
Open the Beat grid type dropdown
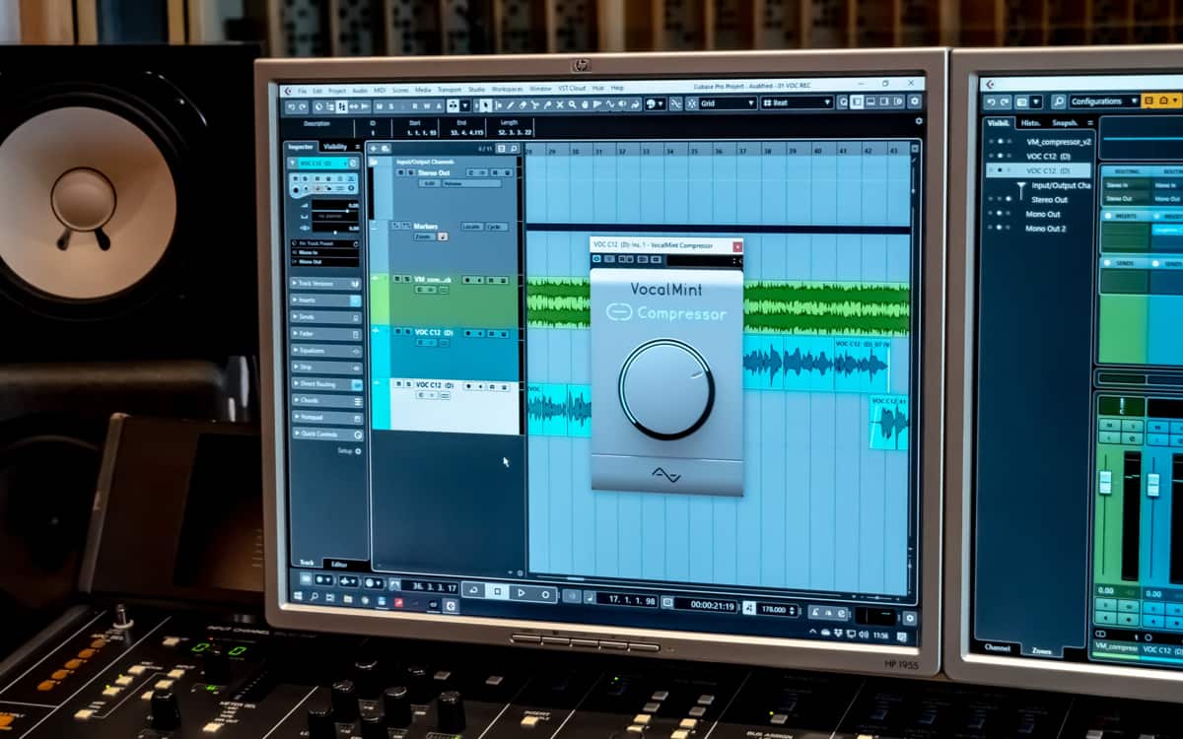[x=798, y=101]
